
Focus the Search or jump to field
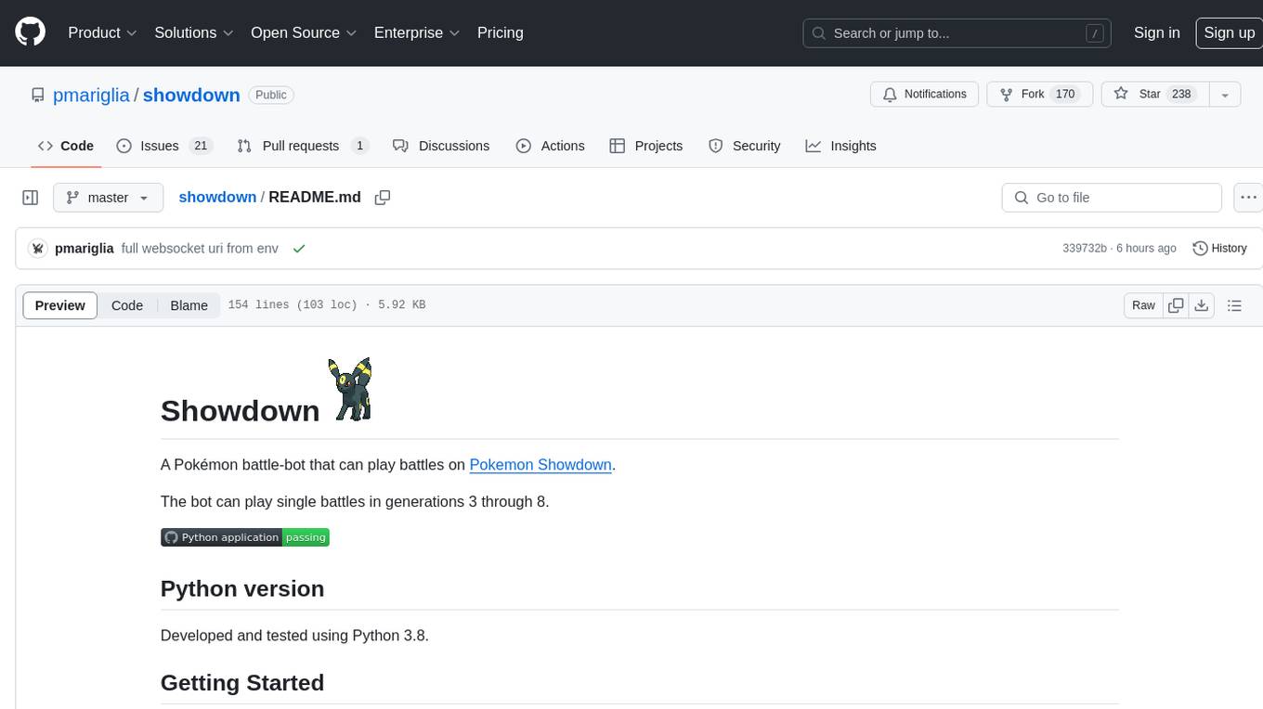[x=957, y=32]
